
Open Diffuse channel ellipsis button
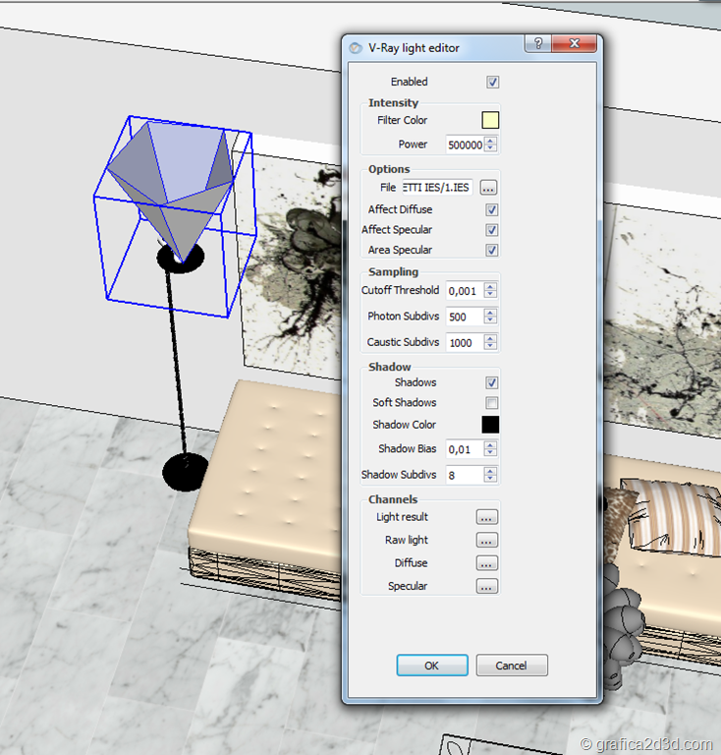(487, 563)
